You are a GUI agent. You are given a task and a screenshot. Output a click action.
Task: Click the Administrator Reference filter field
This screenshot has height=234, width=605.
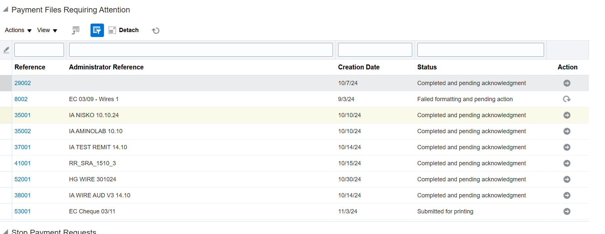[x=201, y=50]
